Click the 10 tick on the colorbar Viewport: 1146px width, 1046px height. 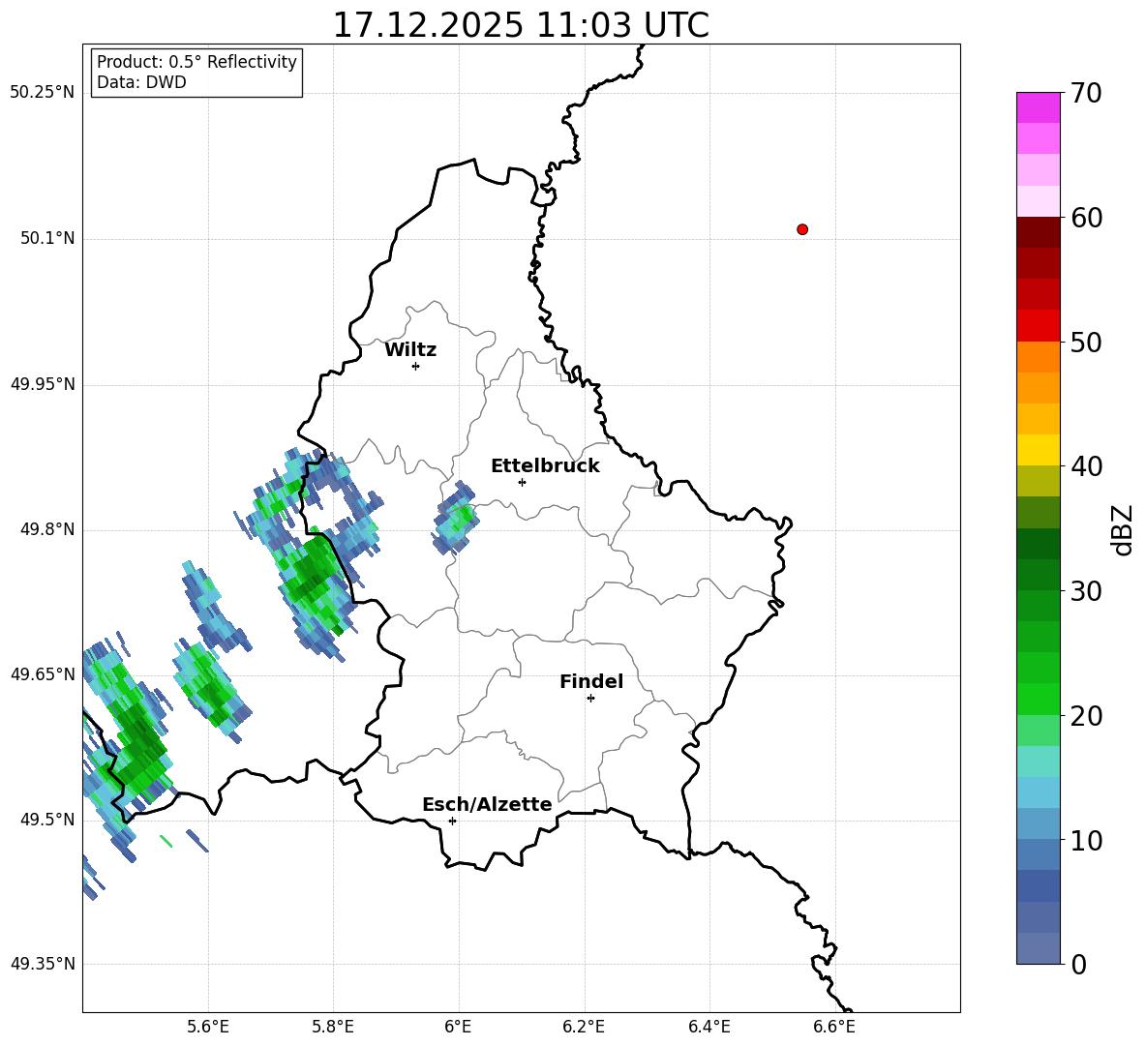click(x=1086, y=841)
